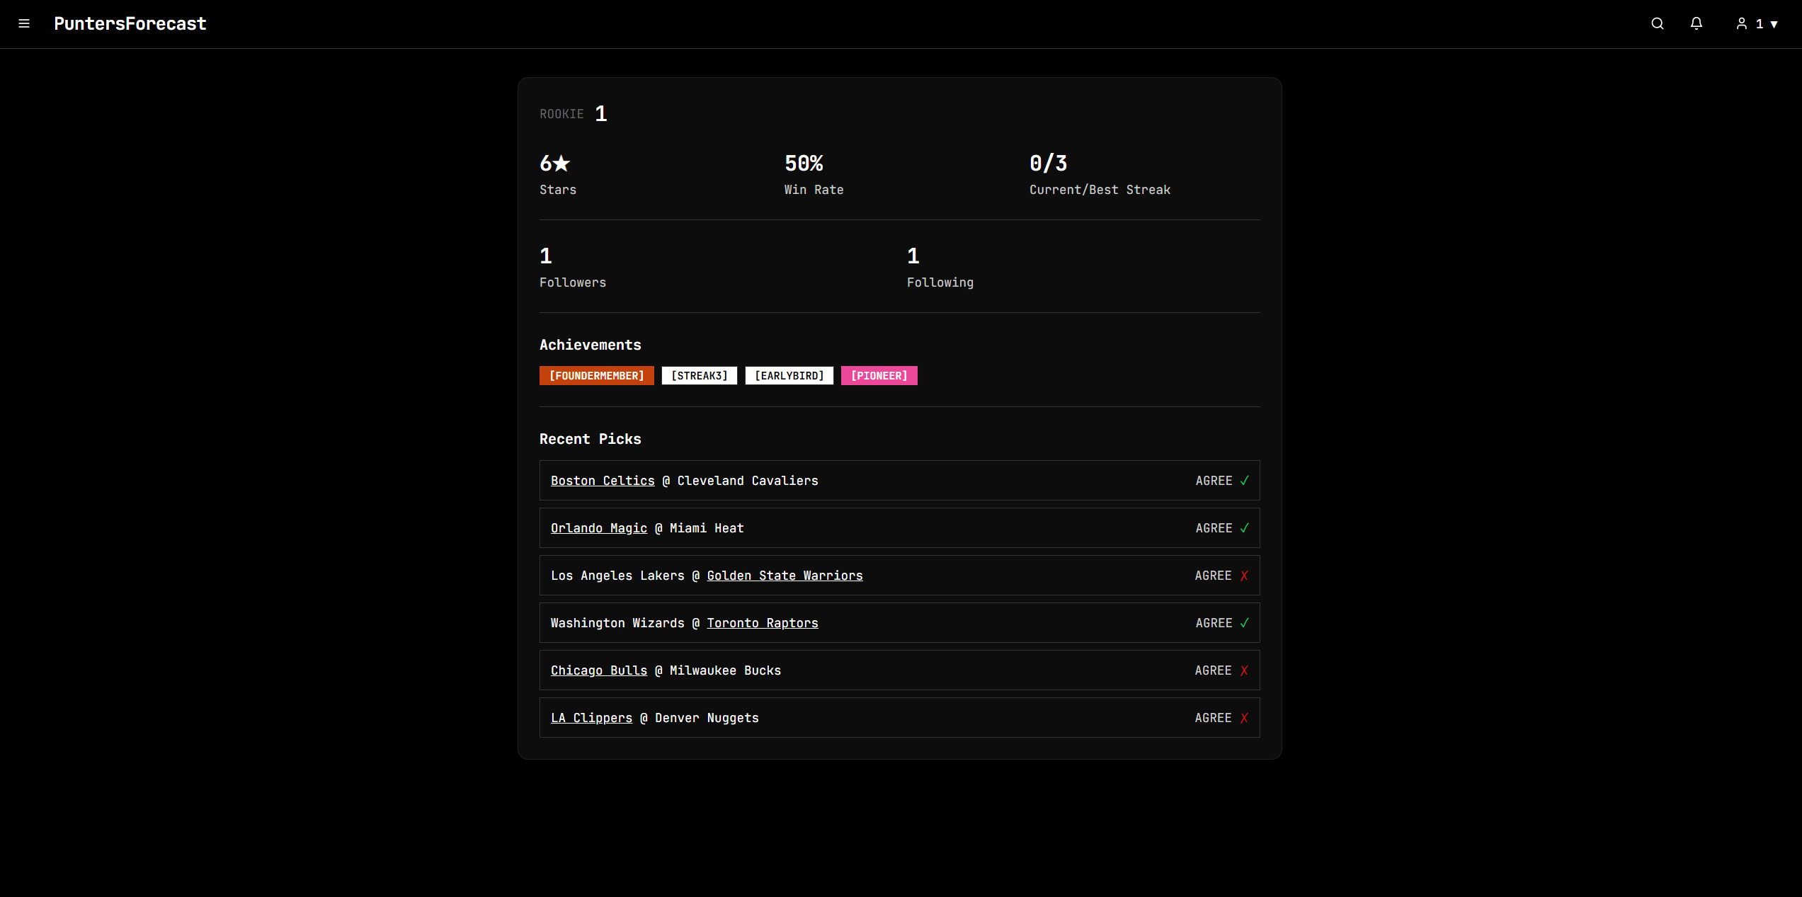Open the Boston Celtics link
This screenshot has height=897, width=1802.
[603, 481]
